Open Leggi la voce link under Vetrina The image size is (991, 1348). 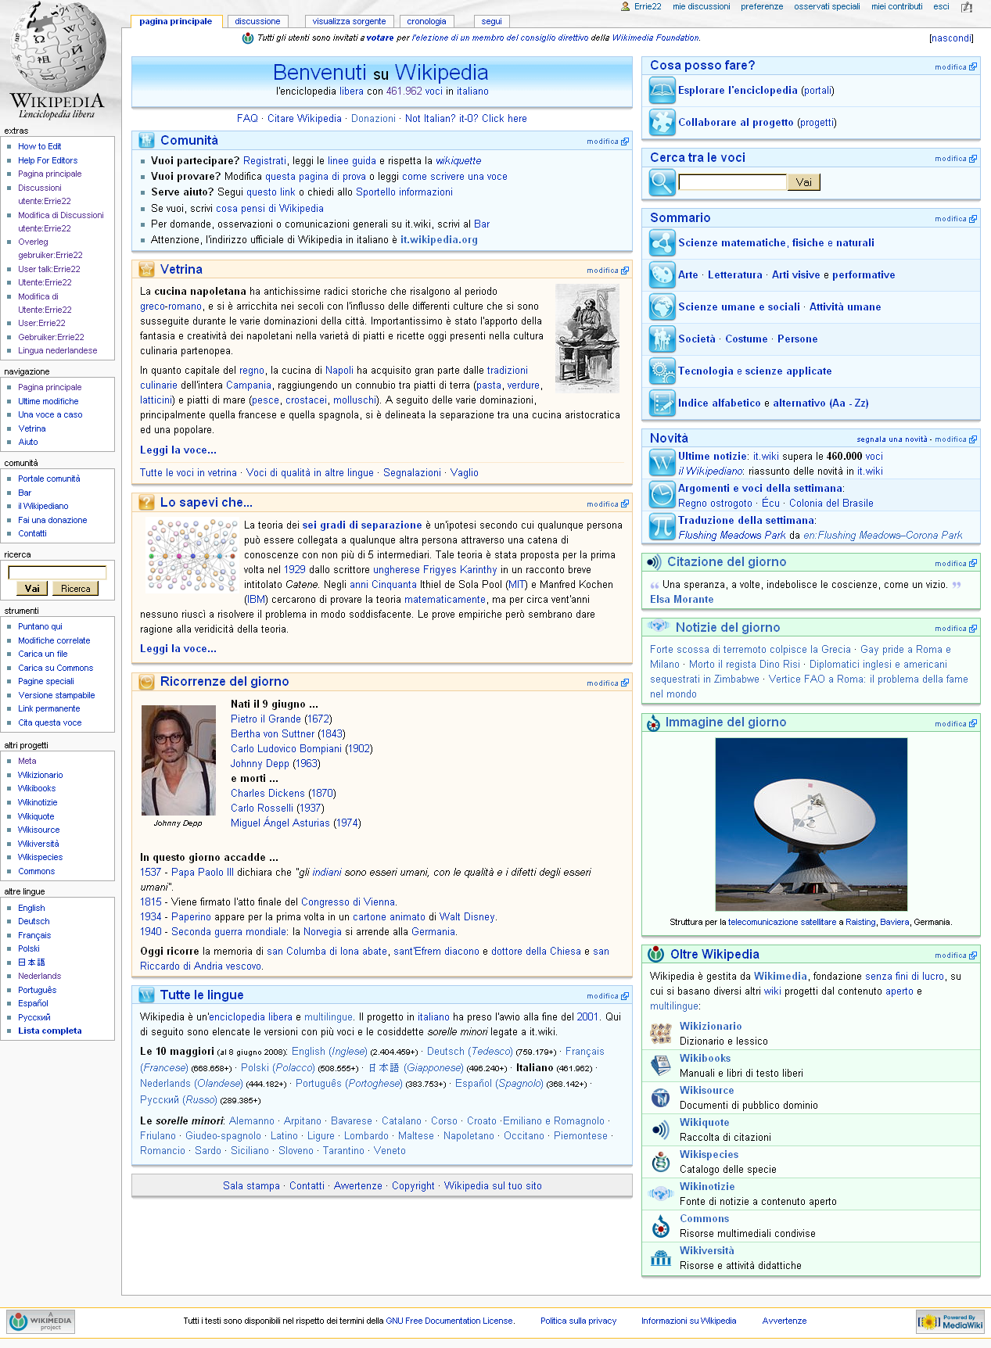tap(178, 450)
